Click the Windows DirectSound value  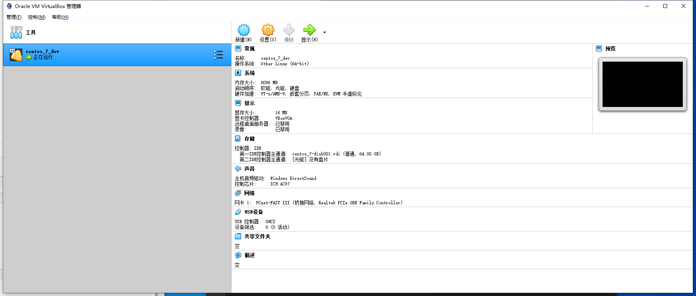click(x=293, y=178)
